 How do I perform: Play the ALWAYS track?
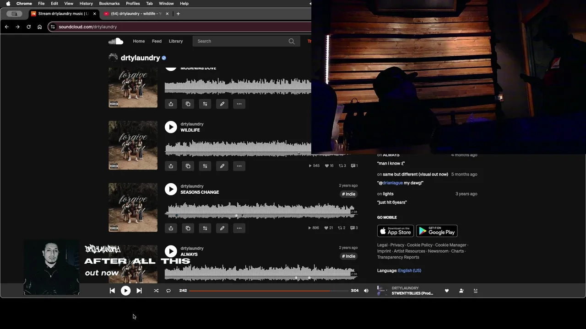click(171, 251)
